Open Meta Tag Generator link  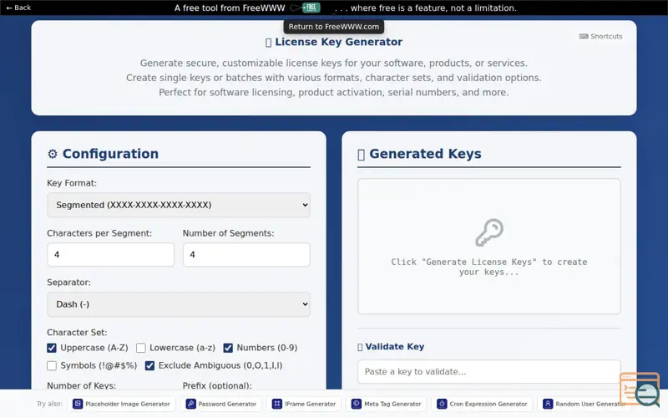click(x=387, y=404)
